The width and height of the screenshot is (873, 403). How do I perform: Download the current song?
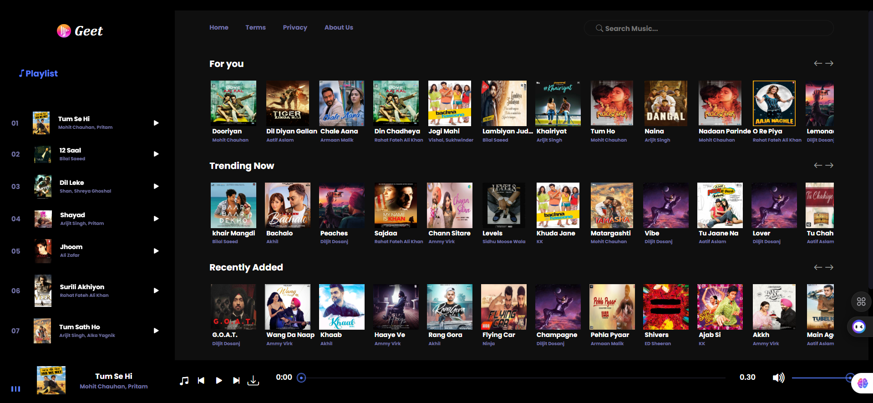[253, 381]
